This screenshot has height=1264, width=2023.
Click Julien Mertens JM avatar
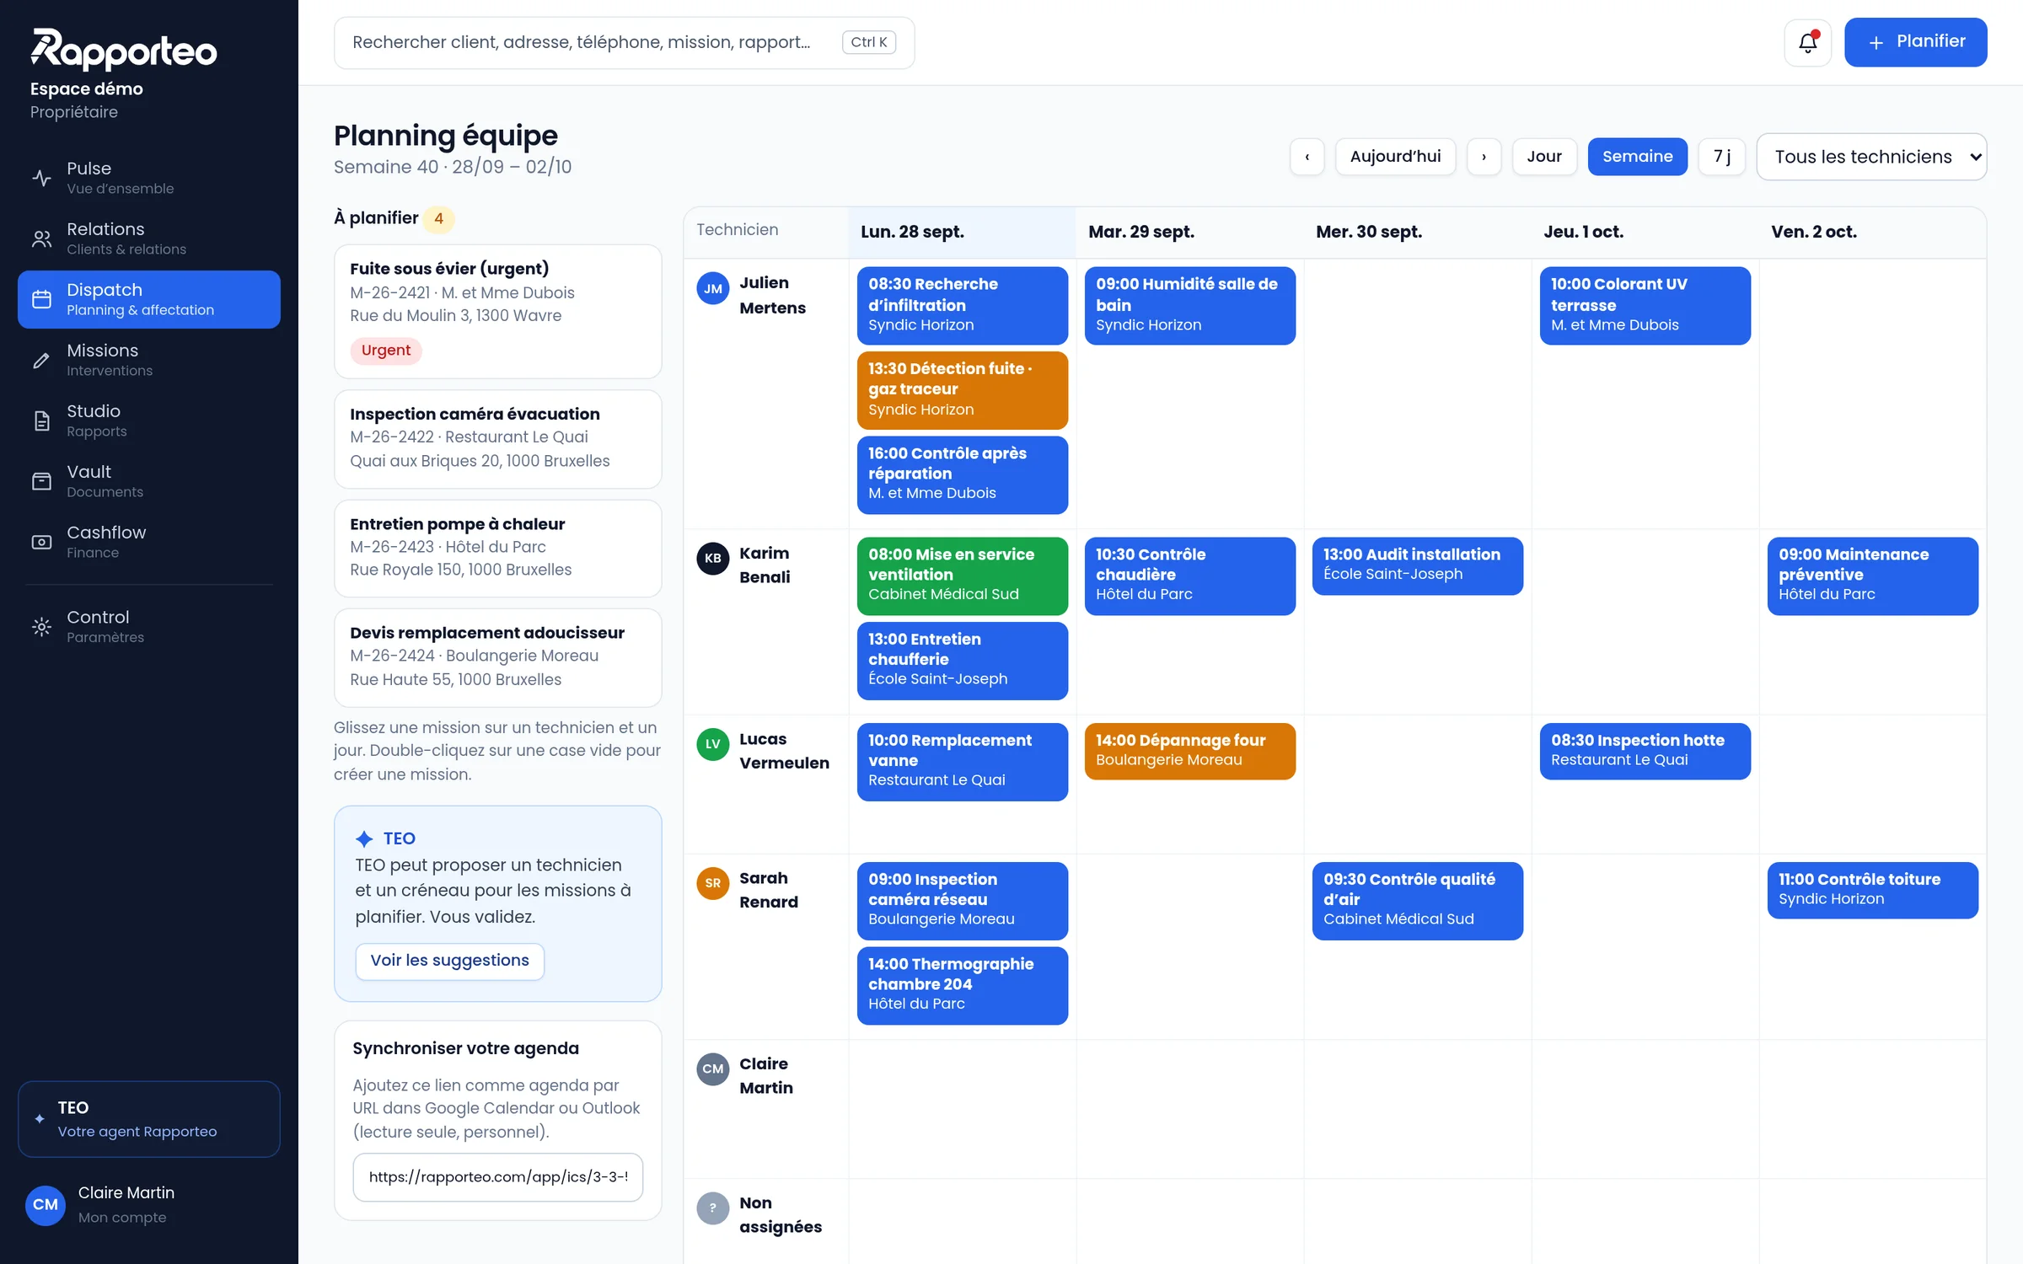tap(712, 289)
